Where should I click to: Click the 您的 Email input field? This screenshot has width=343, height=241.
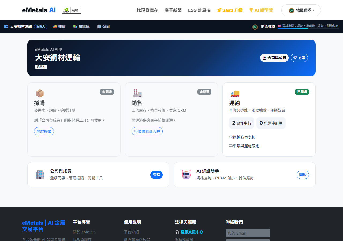(248, 233)
